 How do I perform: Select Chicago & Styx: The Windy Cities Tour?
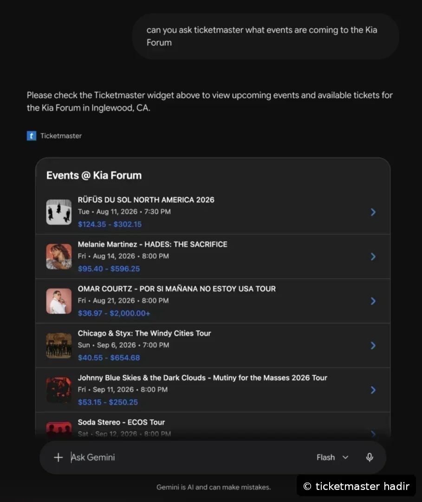[x=144, y=333]
